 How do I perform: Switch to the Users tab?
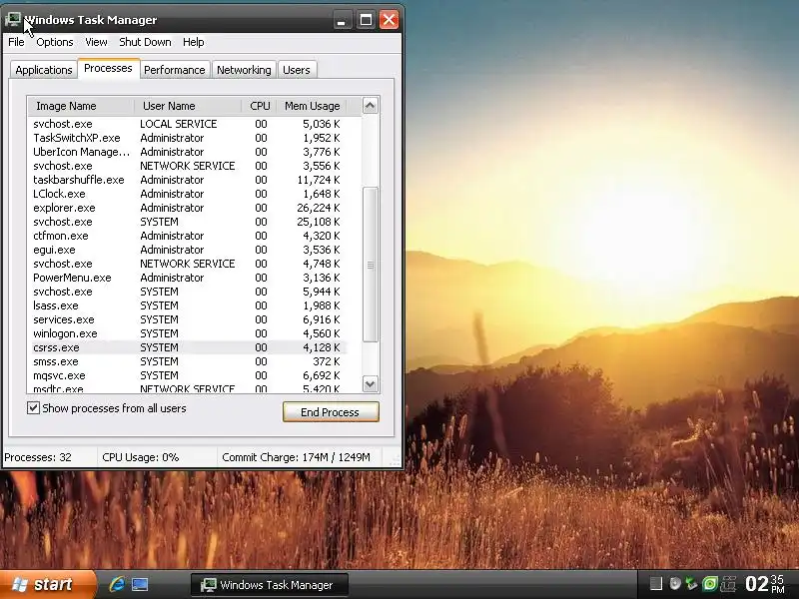(x=297, y=70)
